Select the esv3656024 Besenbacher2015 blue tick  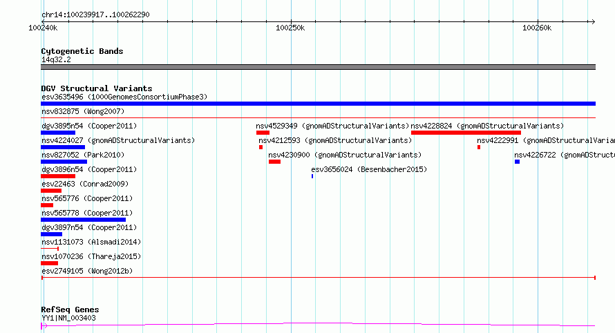[x=312, y=176]
